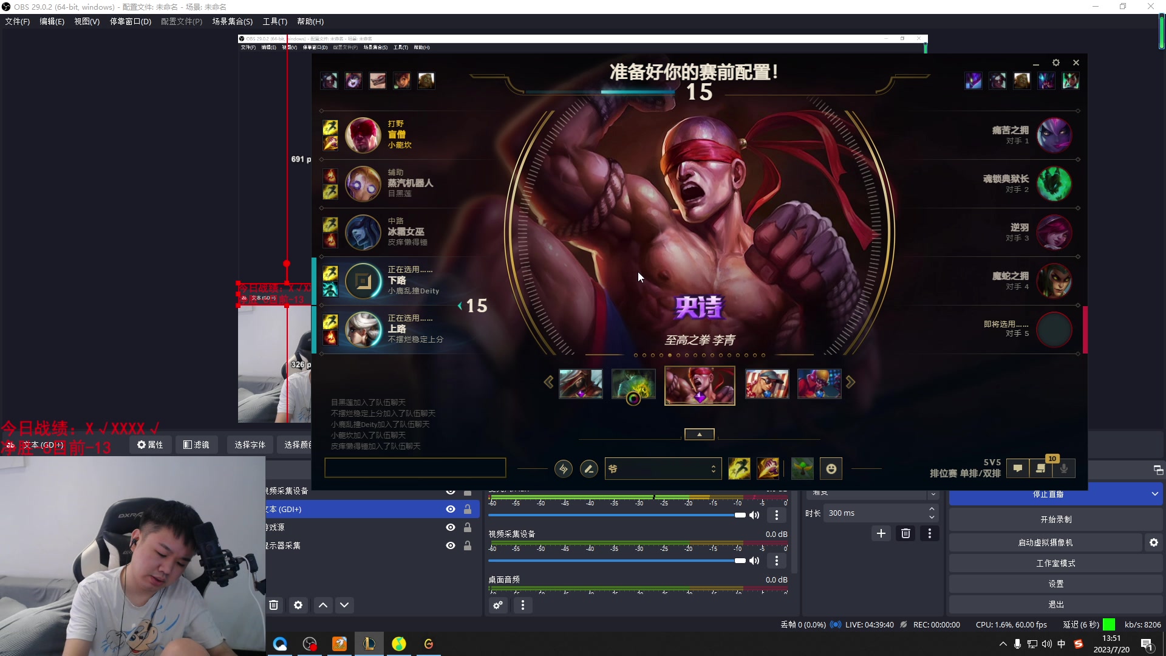
Task: Toggle lock on 显示器采集 source
Action: click(468, 545)
